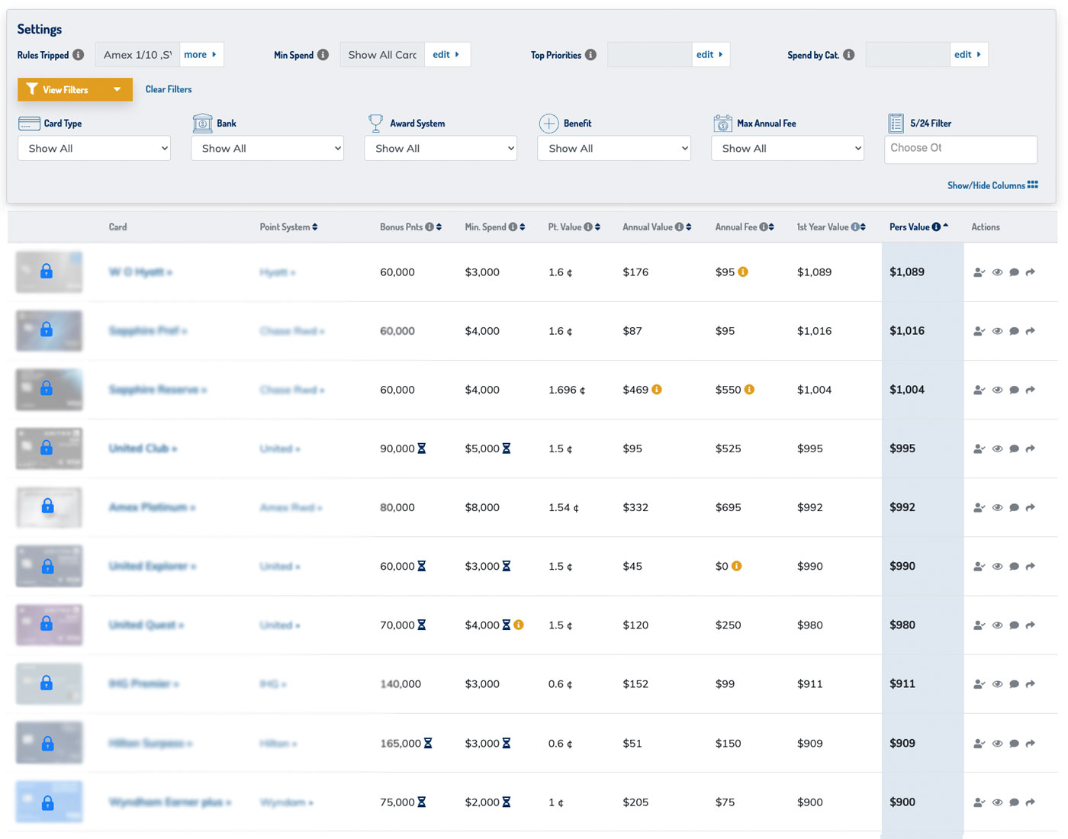Mark United Club as one of your cards
This screenshot has width=1068, height=839.
(980, 448)
